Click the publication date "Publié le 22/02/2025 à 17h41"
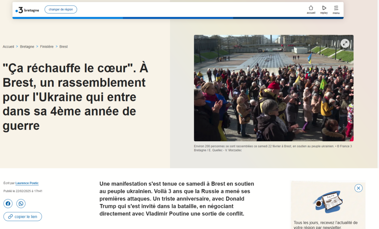This screenshot has height=229, width=379. pyautogui.click(x=23, y=191)
